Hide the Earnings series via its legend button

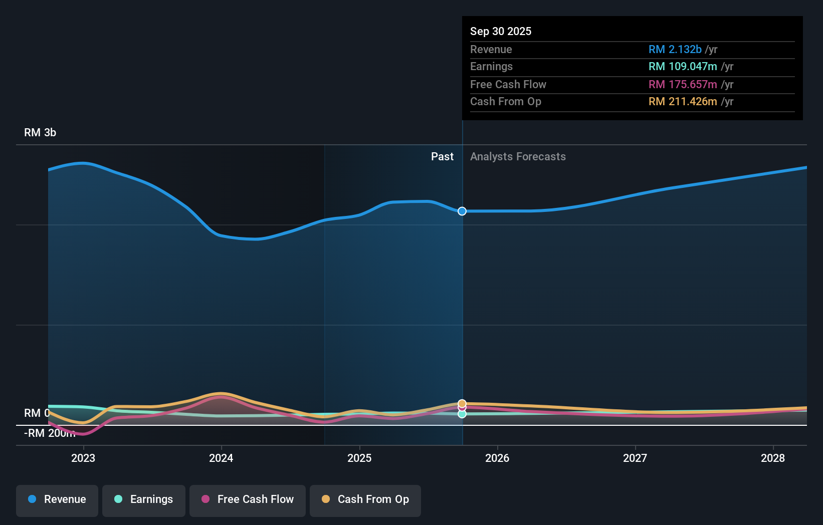[x=144, y=500]
